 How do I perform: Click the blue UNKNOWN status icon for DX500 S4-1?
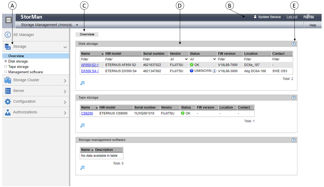192,71
